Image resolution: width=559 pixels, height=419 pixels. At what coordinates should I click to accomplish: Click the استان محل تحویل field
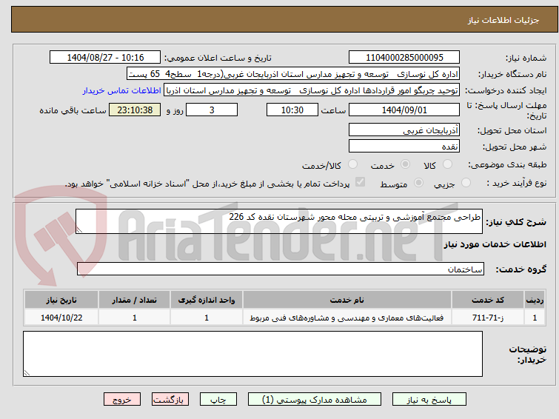click(x=404, y=130)
